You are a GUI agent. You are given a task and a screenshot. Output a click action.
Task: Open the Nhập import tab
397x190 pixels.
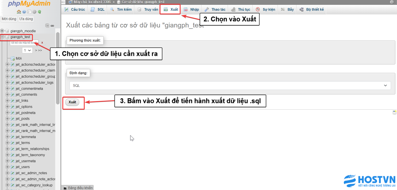[x=191, y=10]
